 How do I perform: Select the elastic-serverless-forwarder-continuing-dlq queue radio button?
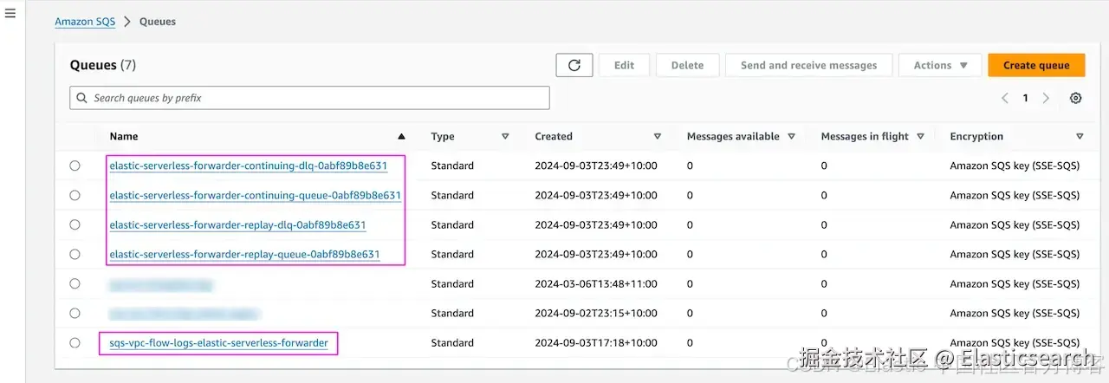tap(75, 166)
